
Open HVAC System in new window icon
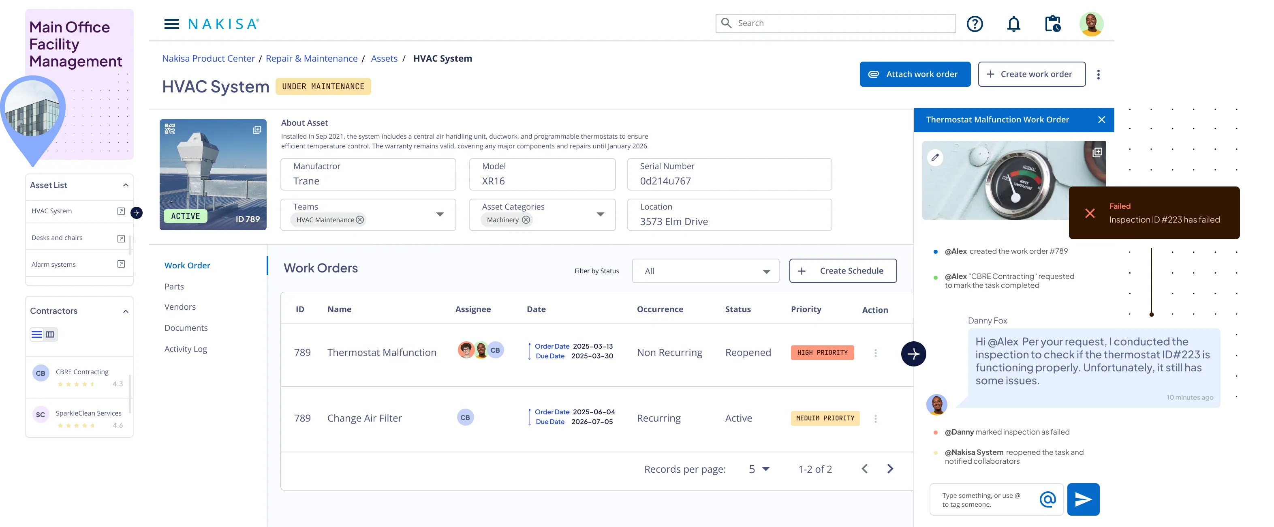[121, 211]
